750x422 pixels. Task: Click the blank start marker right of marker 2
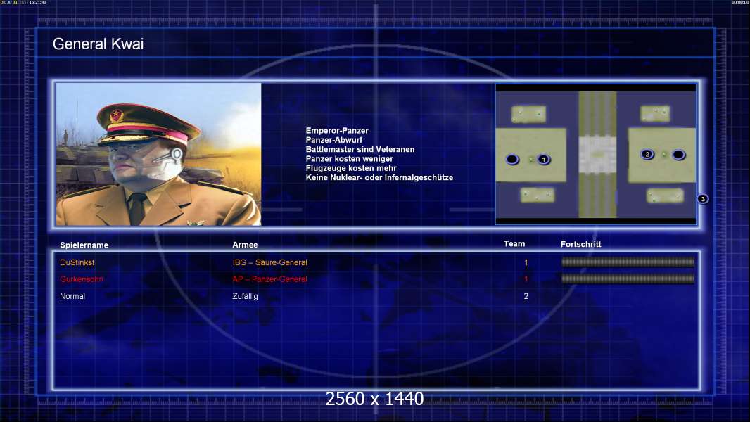click(678, 154)
